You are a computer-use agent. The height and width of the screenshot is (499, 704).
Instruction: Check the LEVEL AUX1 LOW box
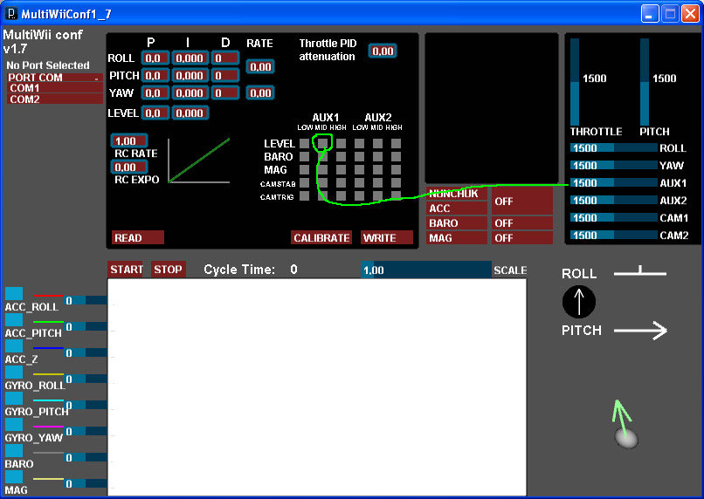tap(305, 143)
